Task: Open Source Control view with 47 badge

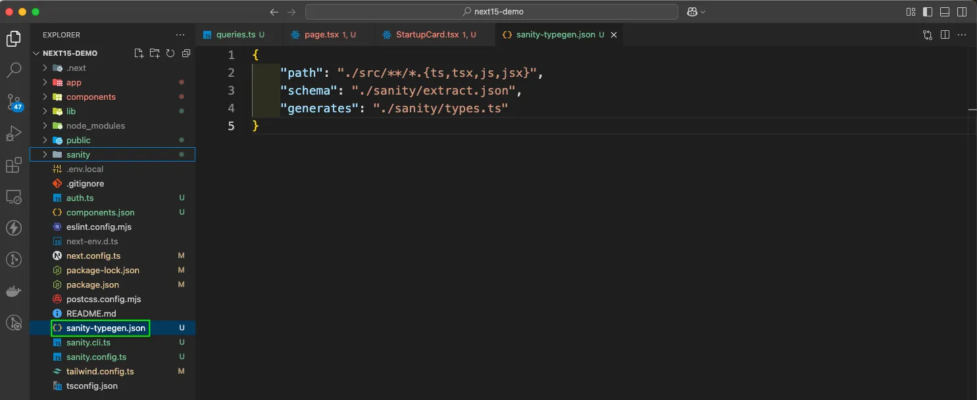Action: point(14,102)
